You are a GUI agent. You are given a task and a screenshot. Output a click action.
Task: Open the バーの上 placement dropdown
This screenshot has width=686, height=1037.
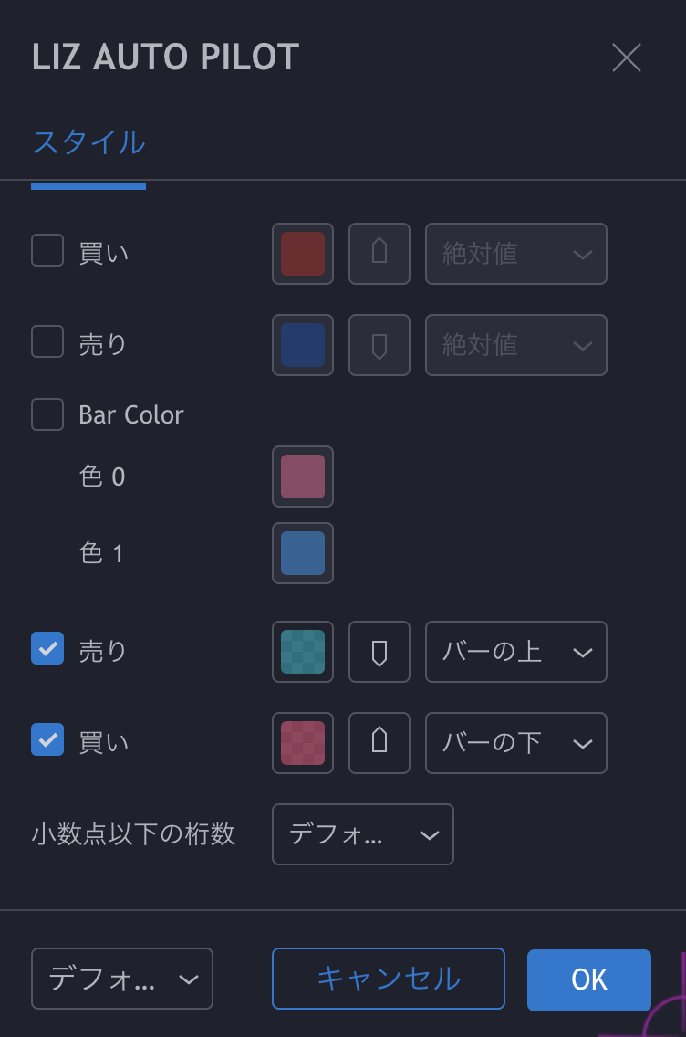(x=515, y=652)
